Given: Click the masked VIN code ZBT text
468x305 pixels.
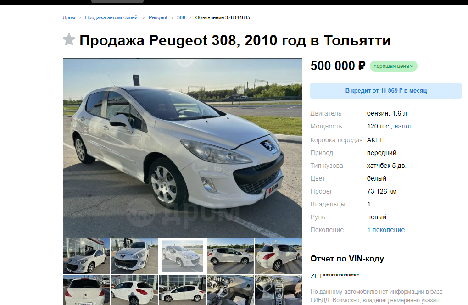Looking at the screenshot, I should [334, 276].
